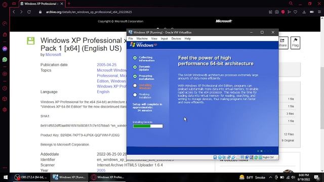Click the Right Ctrl host key indicator
Image resolution: width=324 pixels, height=182 pixels.
(268, 157)
